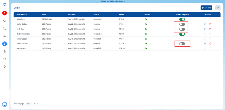
Task: Click the End Date column header
Action: pyautogui.click(x=72, y=15)
